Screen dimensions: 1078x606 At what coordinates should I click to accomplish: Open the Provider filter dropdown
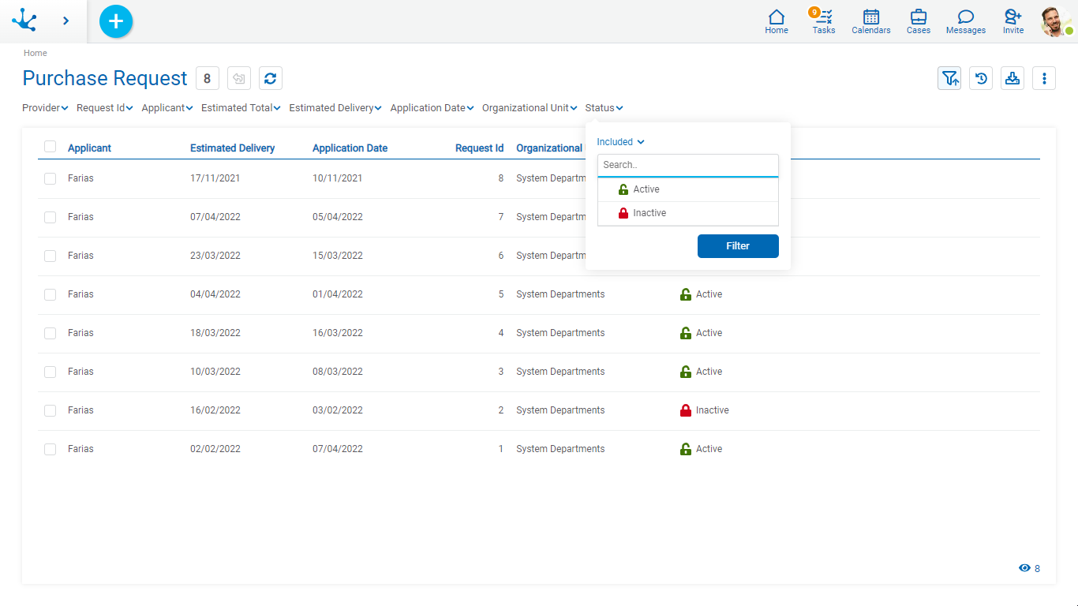[x=45, y=108]
